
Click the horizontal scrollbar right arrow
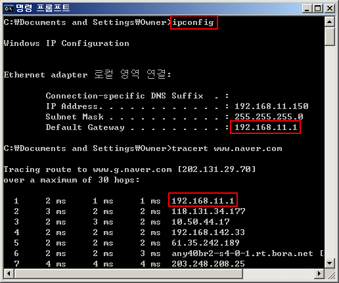point(319,273)
